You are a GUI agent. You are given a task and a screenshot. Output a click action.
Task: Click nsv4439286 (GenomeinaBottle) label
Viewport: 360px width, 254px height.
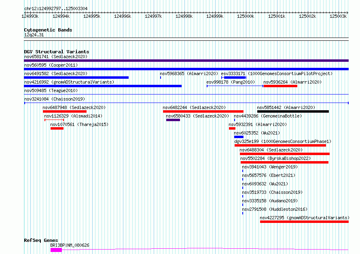268,116
